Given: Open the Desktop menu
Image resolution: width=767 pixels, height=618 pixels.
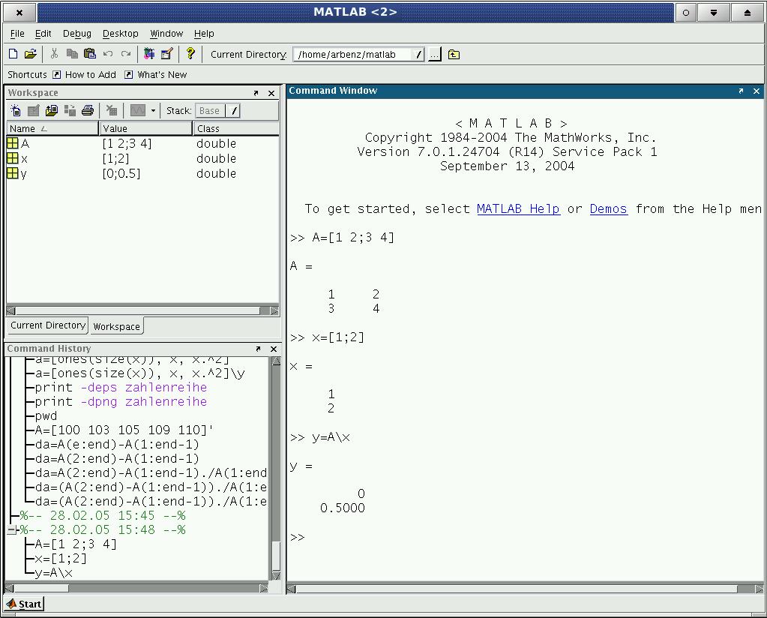Looking at the screenshot, I should click(120, 34).
